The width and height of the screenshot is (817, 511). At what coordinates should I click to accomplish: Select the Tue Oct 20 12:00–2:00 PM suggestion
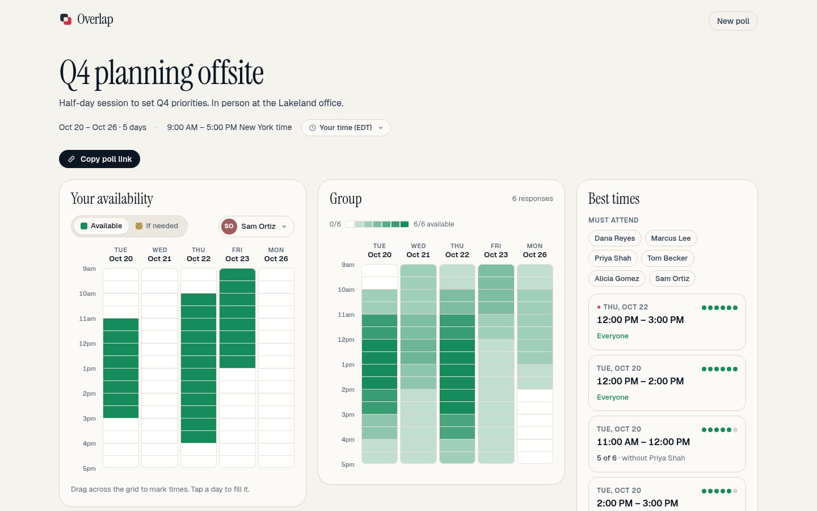click(667, 383)
